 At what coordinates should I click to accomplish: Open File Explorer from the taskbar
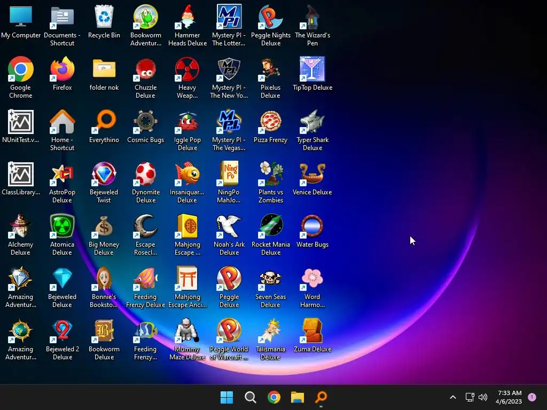[298, 397]
